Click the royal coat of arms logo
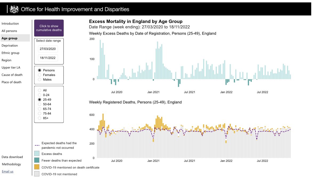 click(x=14, y=9)
